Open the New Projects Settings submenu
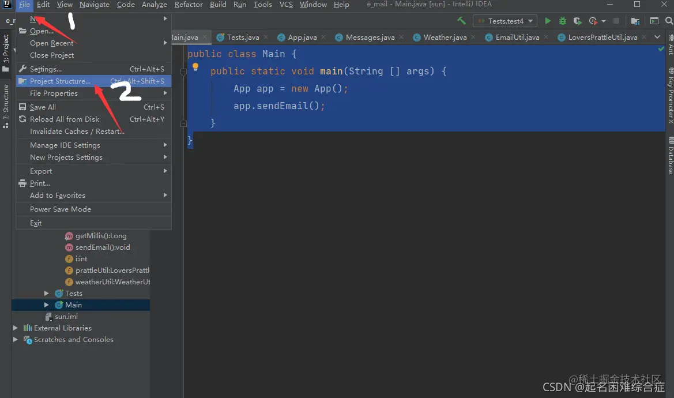This screenshot has width=674, height=398. (94, 157)
